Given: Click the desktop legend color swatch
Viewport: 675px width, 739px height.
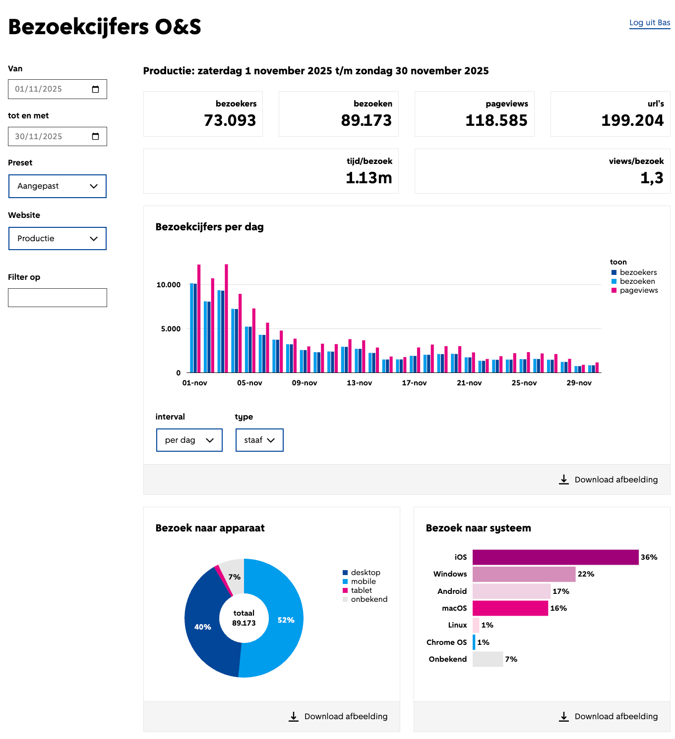Looking at the screenshot, I should tap(345, 573).
